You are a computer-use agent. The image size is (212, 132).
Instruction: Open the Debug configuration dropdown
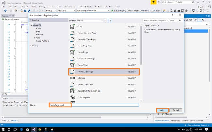[51, 11]
